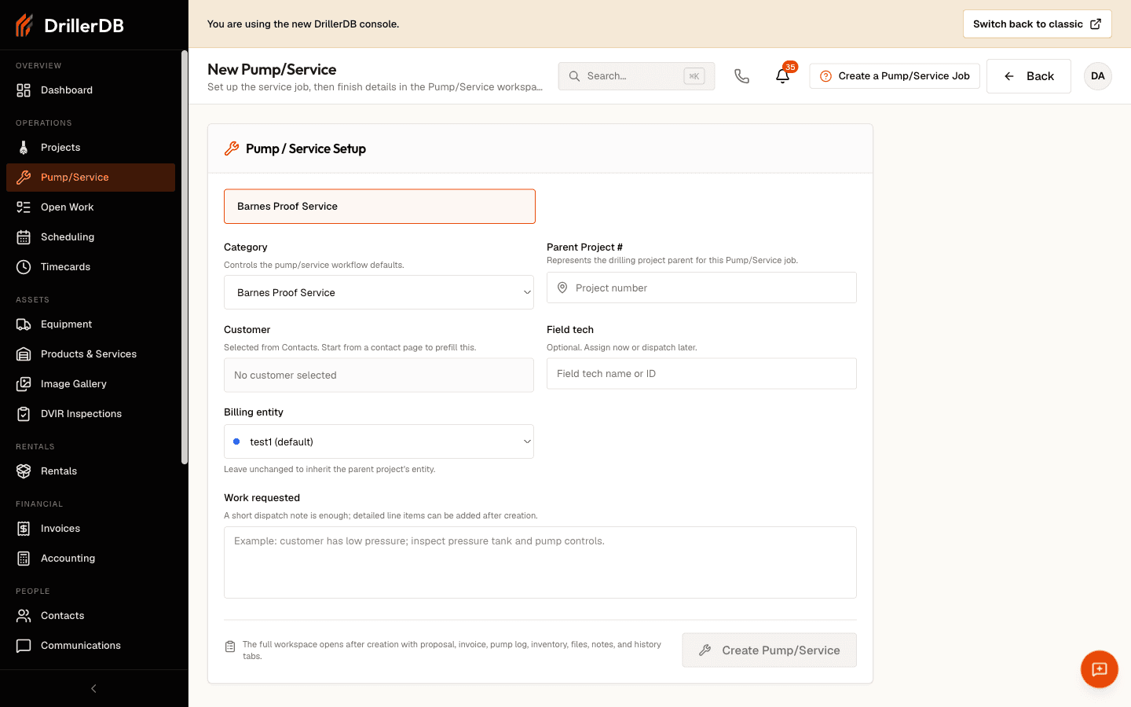Open the Billing entity dropdown
The height and width of the screenshot is (707, 1131).
tap(379, 441)
